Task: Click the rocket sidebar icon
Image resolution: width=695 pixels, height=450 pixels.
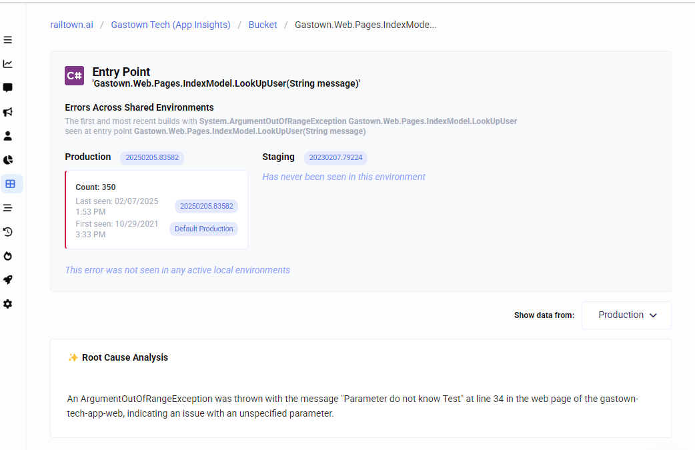Action: [x=8, y=280]
